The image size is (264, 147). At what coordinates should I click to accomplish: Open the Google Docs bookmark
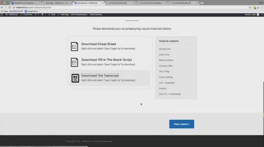pyautogui.click(x=31, y=11)
